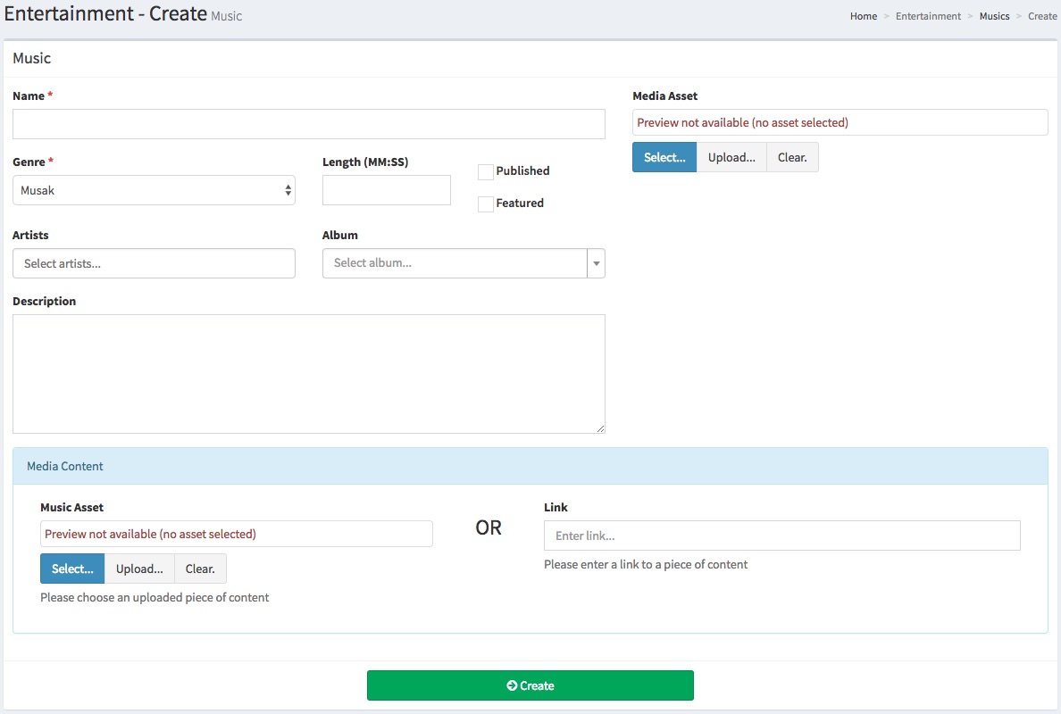Go to Home in the breadcrumb
Viewport: 1061px width, 714px height.
863,16
